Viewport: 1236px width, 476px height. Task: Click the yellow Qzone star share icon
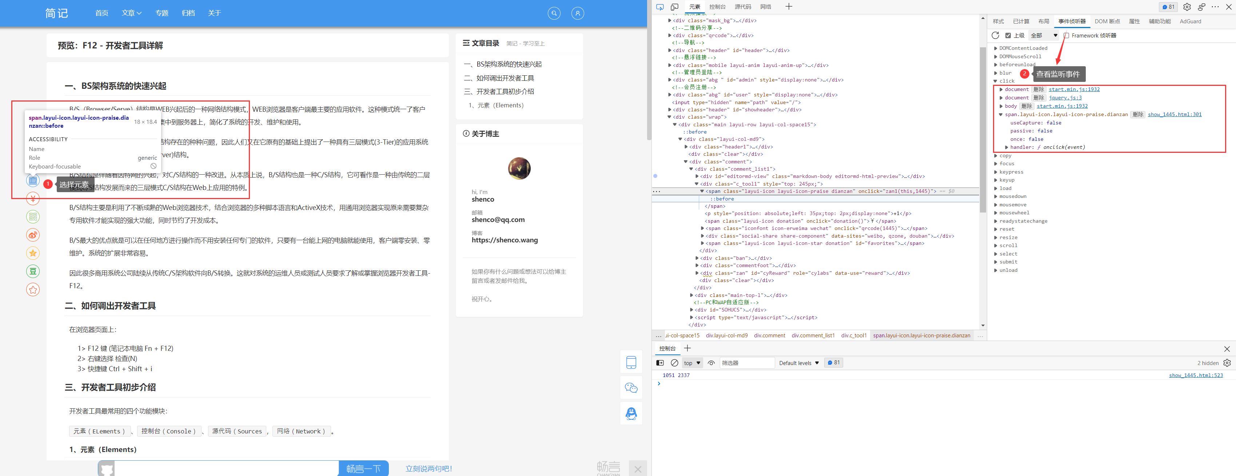tap(33, 253)
